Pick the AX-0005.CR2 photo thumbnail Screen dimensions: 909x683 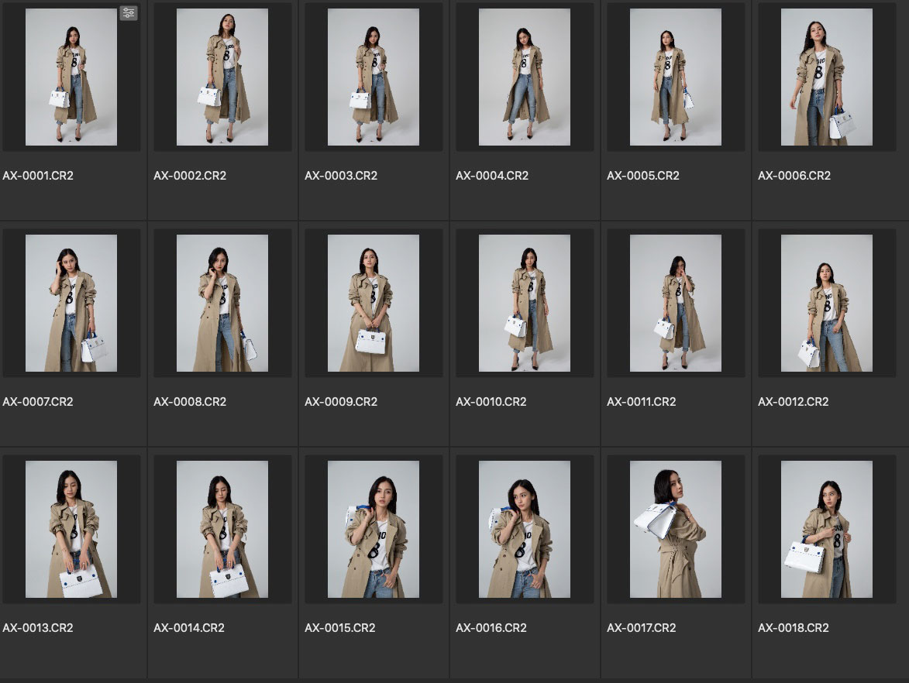(x=676, y=77)
